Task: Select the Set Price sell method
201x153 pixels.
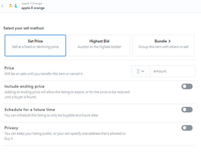Action: tap(35, 45)
